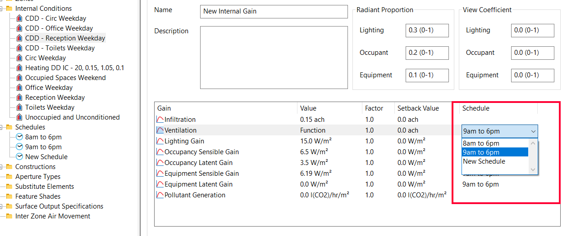Screen dimensions: 576x236
Task: Choose New Schedule in dropdown list
Action: click(484, 161)
